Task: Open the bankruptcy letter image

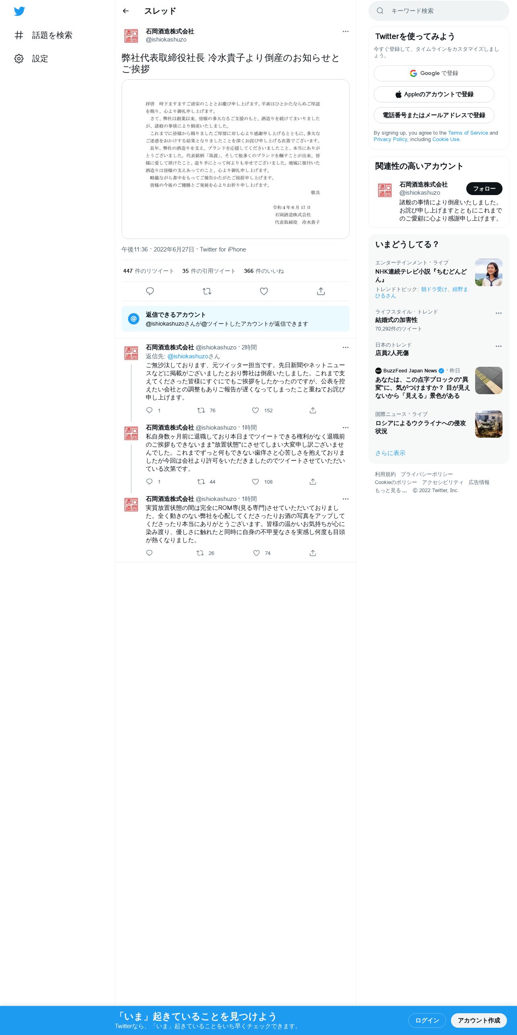Action: 236,159
